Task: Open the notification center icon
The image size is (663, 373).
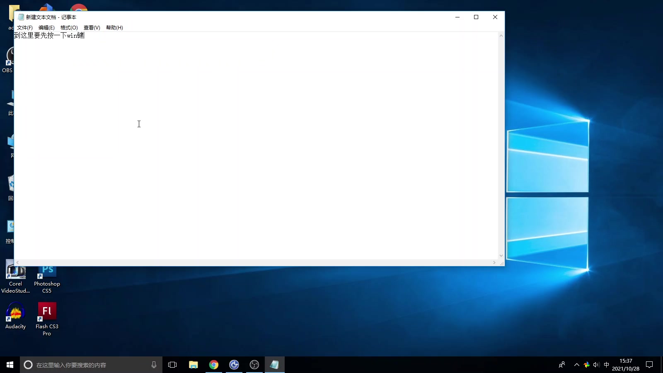Action: click(649, 365)
